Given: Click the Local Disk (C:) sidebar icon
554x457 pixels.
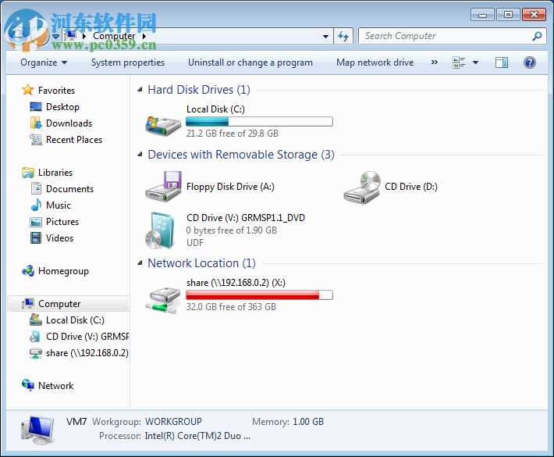Looking at the screenshot, I should [x=36, y=320].
